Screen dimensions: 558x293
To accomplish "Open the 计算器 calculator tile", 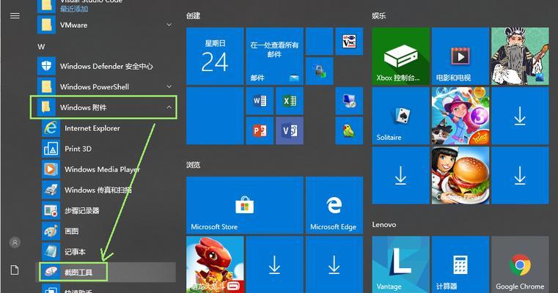I will [460, 264].
